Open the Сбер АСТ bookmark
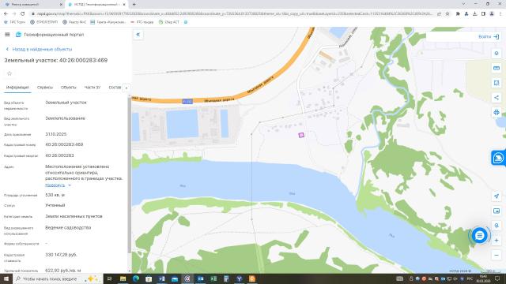 pyautogui.click(x=169, y=22)
